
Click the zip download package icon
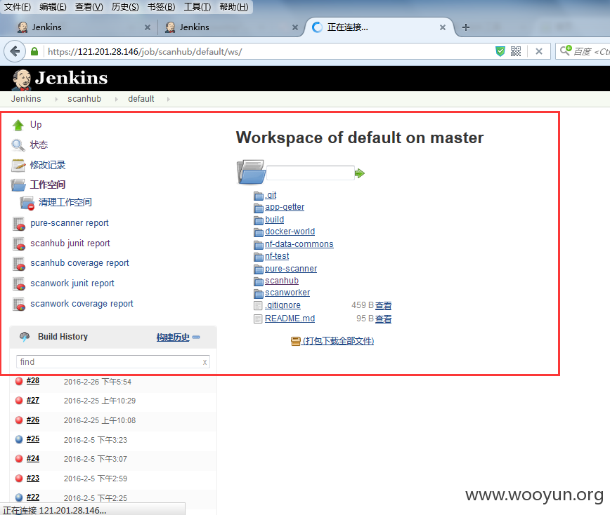296,341
